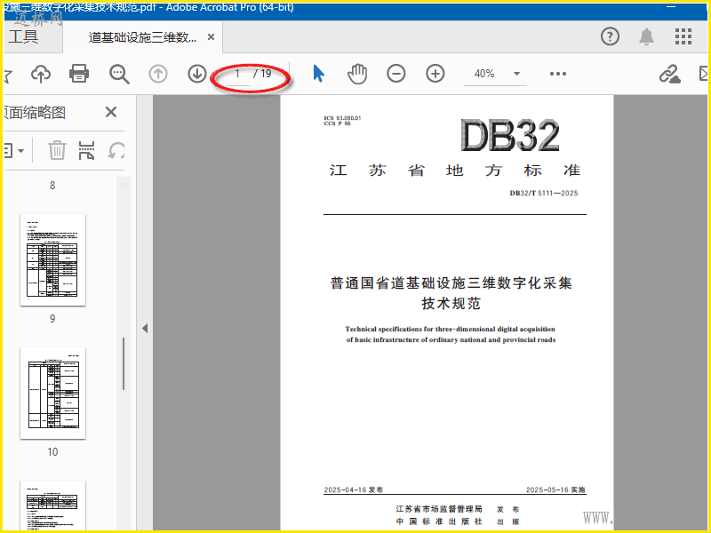711x533 pixels.
Task: Click the extract pages icon
Action: (86, 150)
